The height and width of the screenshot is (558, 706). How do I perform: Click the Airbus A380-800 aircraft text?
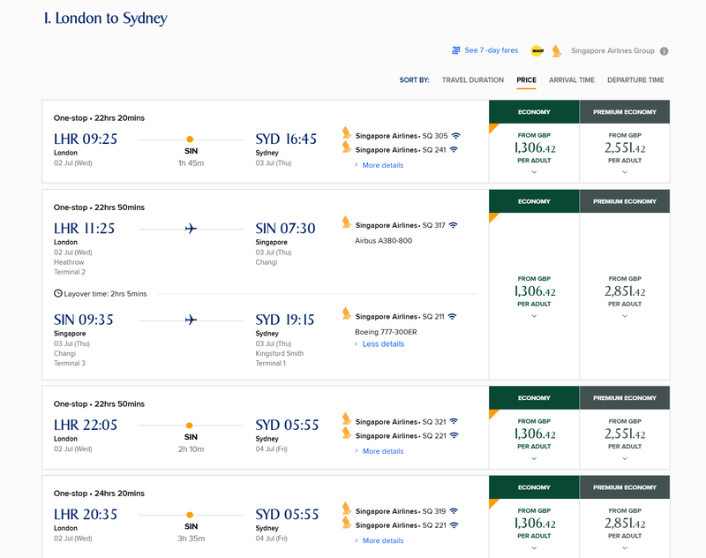point(383,240)
